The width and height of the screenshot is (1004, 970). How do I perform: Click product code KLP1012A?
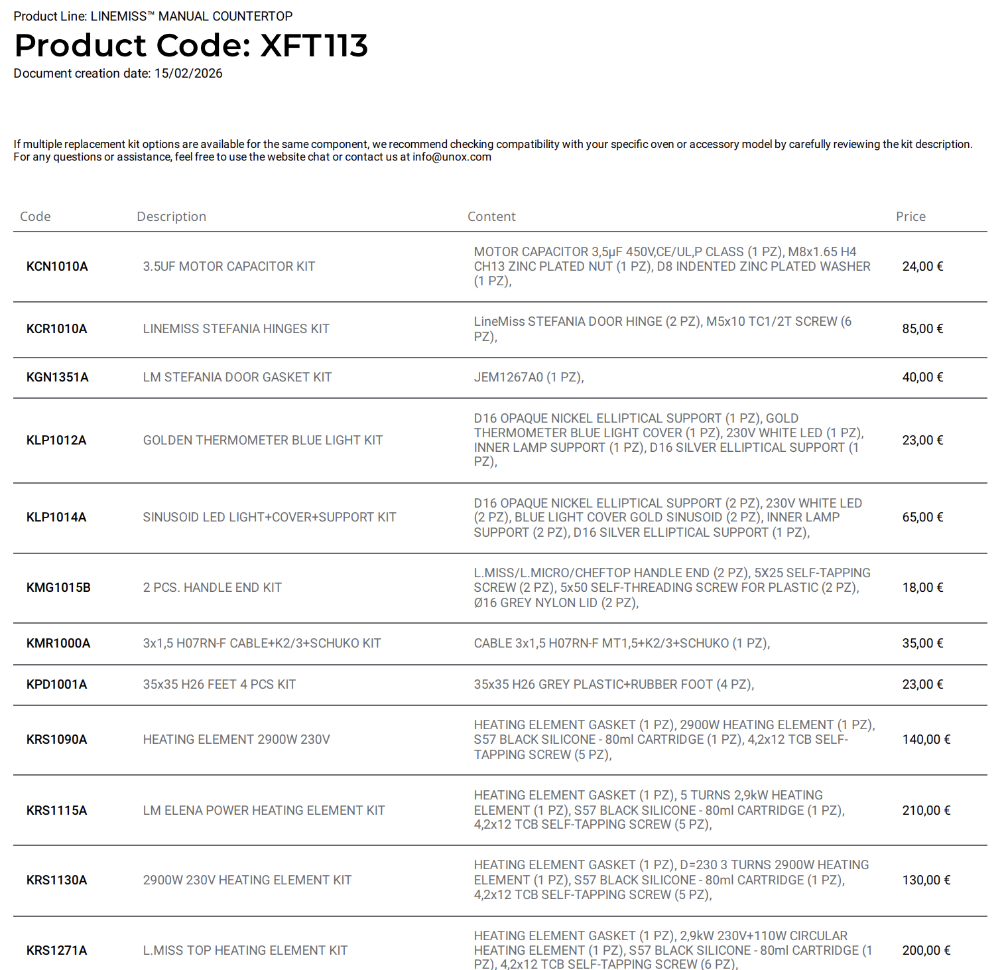(x=56, y=441)
